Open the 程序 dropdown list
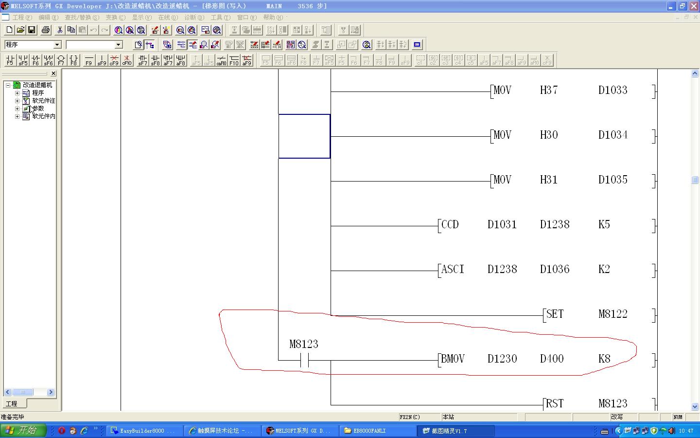The image size is (700, 438). [57, 45]
